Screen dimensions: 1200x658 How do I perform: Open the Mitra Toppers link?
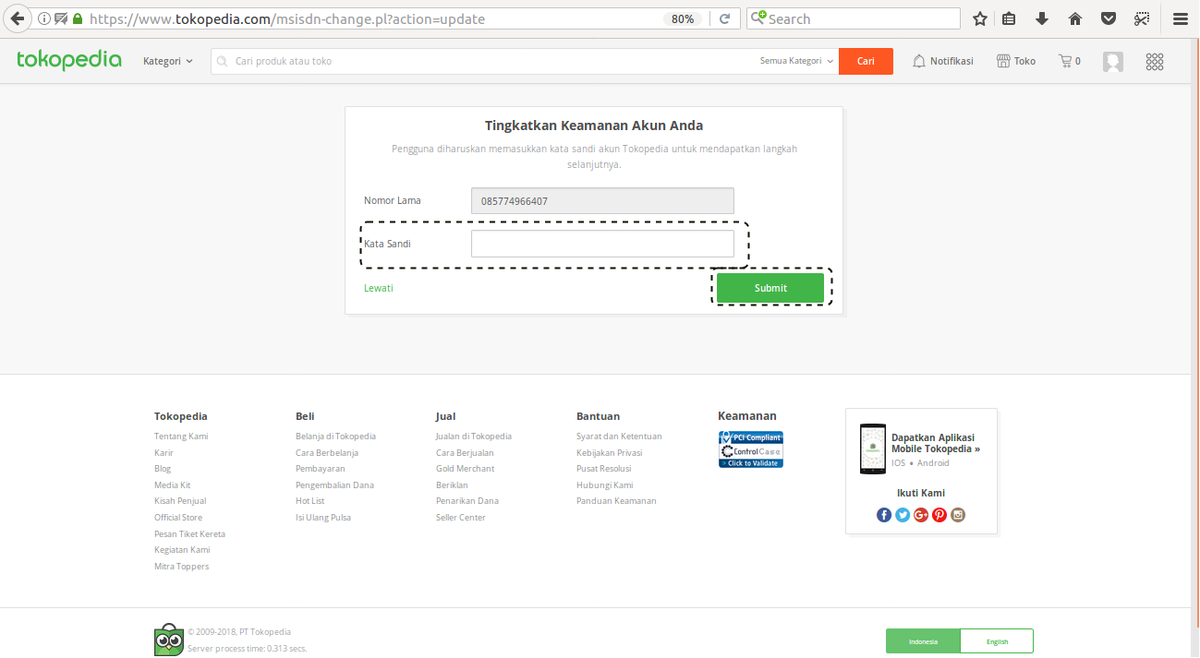pyautogui.click(x=181, y=567)
